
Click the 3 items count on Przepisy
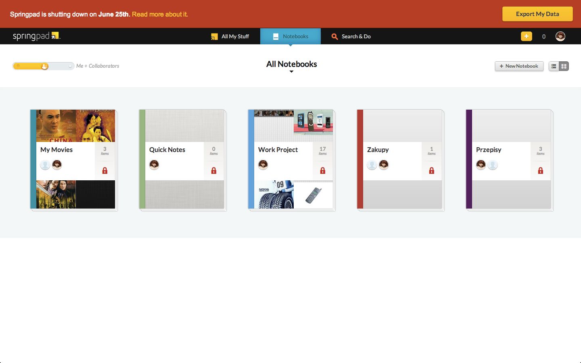pyautogui.click(x=541, y=151)
